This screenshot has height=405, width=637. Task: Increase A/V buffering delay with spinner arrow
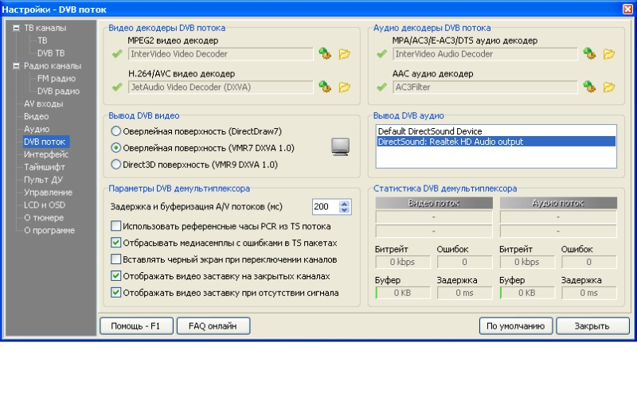click(x=345, y=203)
